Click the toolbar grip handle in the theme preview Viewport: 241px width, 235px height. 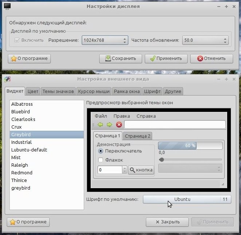93,125
